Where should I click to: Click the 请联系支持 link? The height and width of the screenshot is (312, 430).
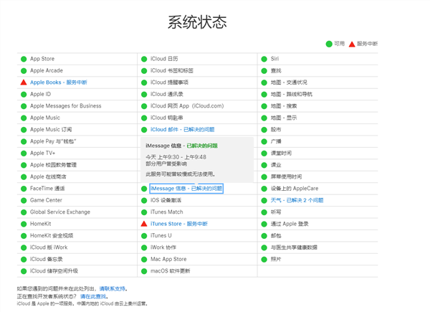tap(113, 288)
